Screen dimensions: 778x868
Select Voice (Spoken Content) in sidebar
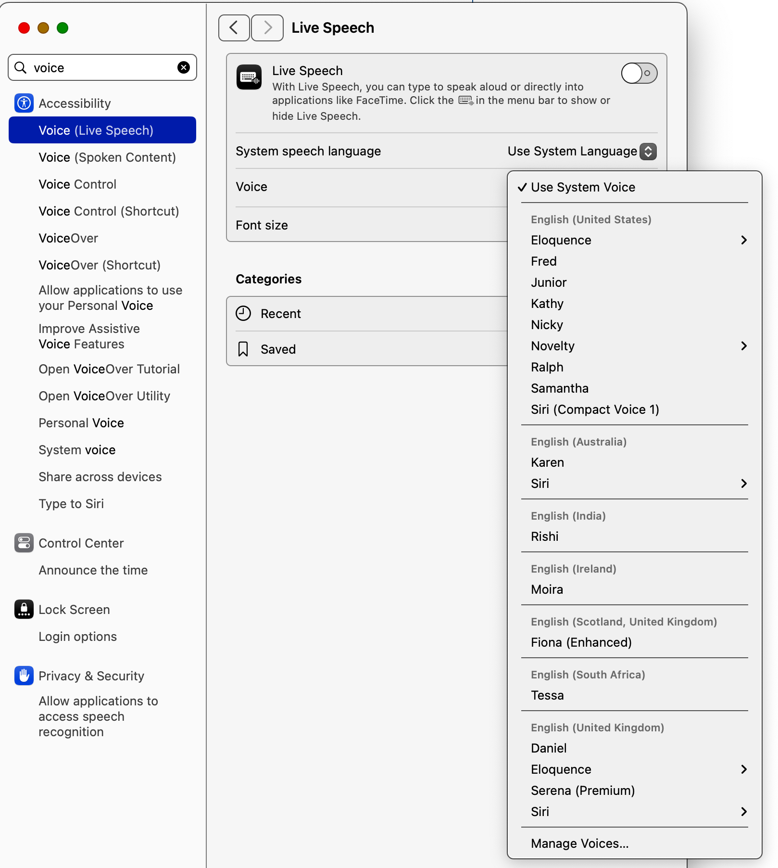point(107,157)
